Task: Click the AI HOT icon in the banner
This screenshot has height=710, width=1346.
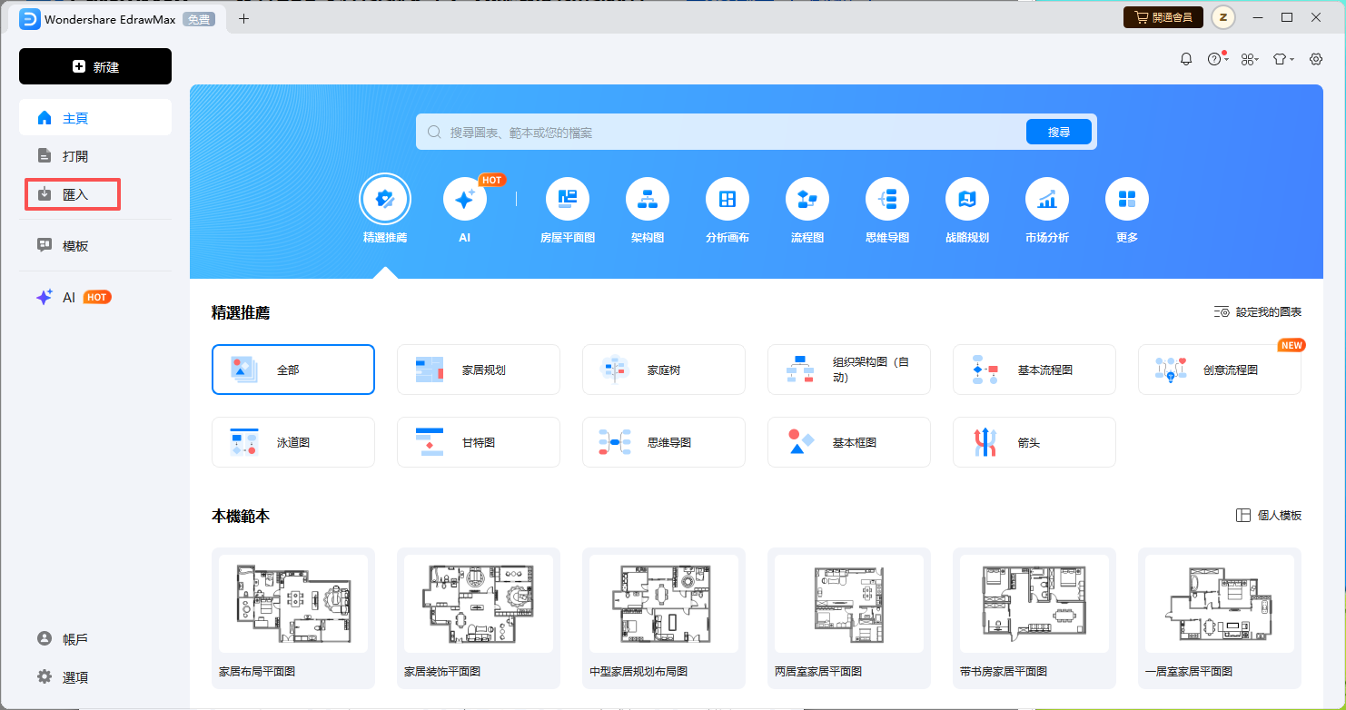Action: pyautogui.click(x=465, y=198)
